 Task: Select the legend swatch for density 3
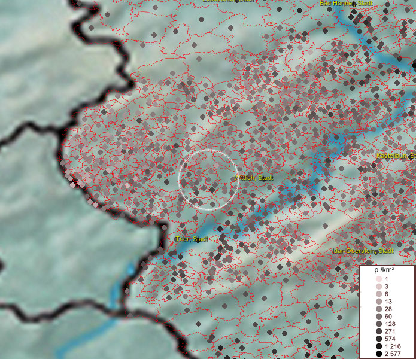(379, 287)
